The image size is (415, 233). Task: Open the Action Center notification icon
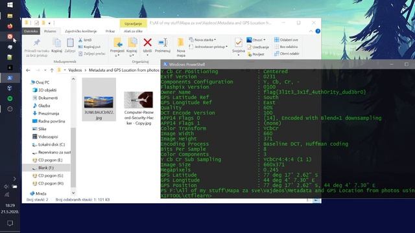(x=10, y=223)
